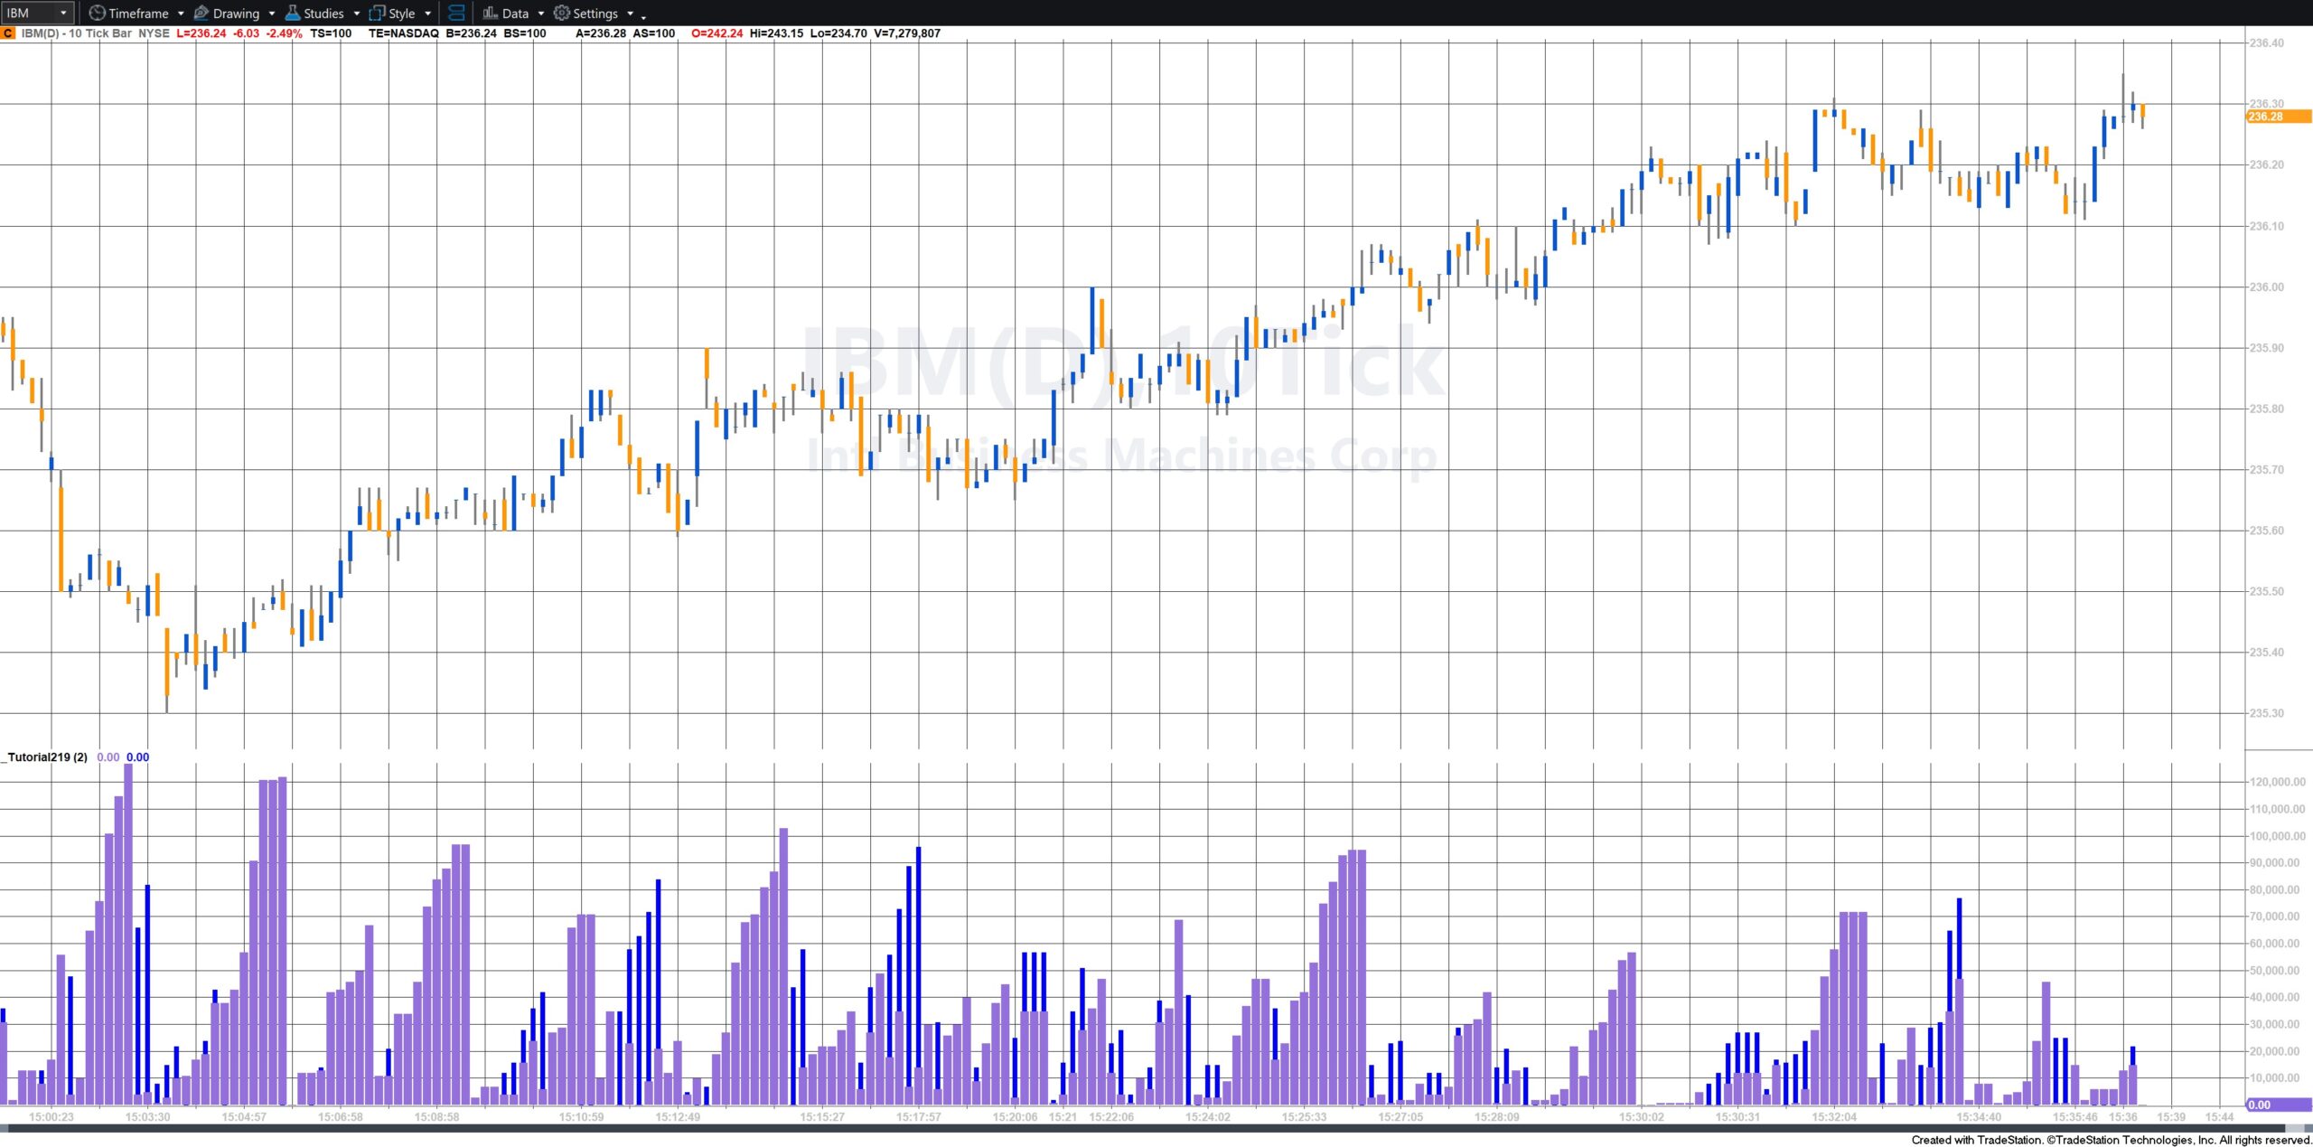Open the symbol box dropdown arrow
The height and width of the screenshot is (1147, 2313).
click(x=63, y=13)
